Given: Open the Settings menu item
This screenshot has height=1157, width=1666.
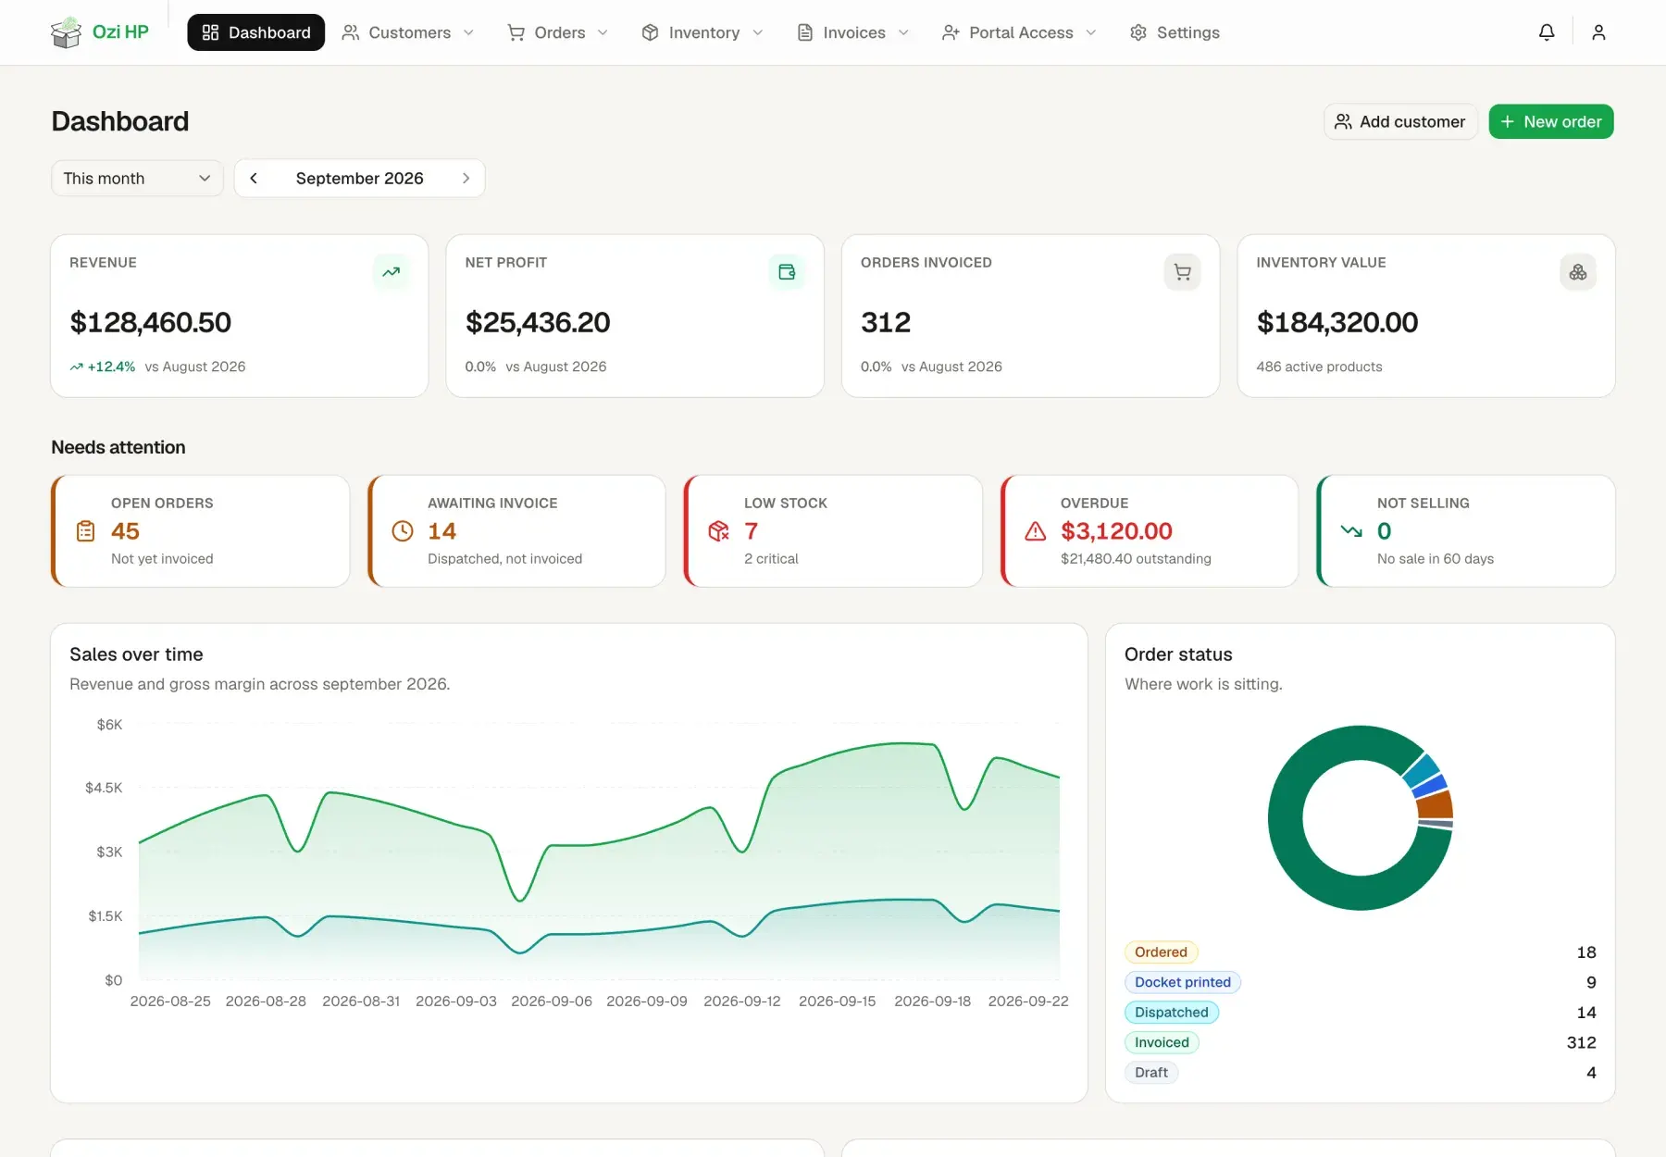Looking at the screenshot, I should point(1175,32).
